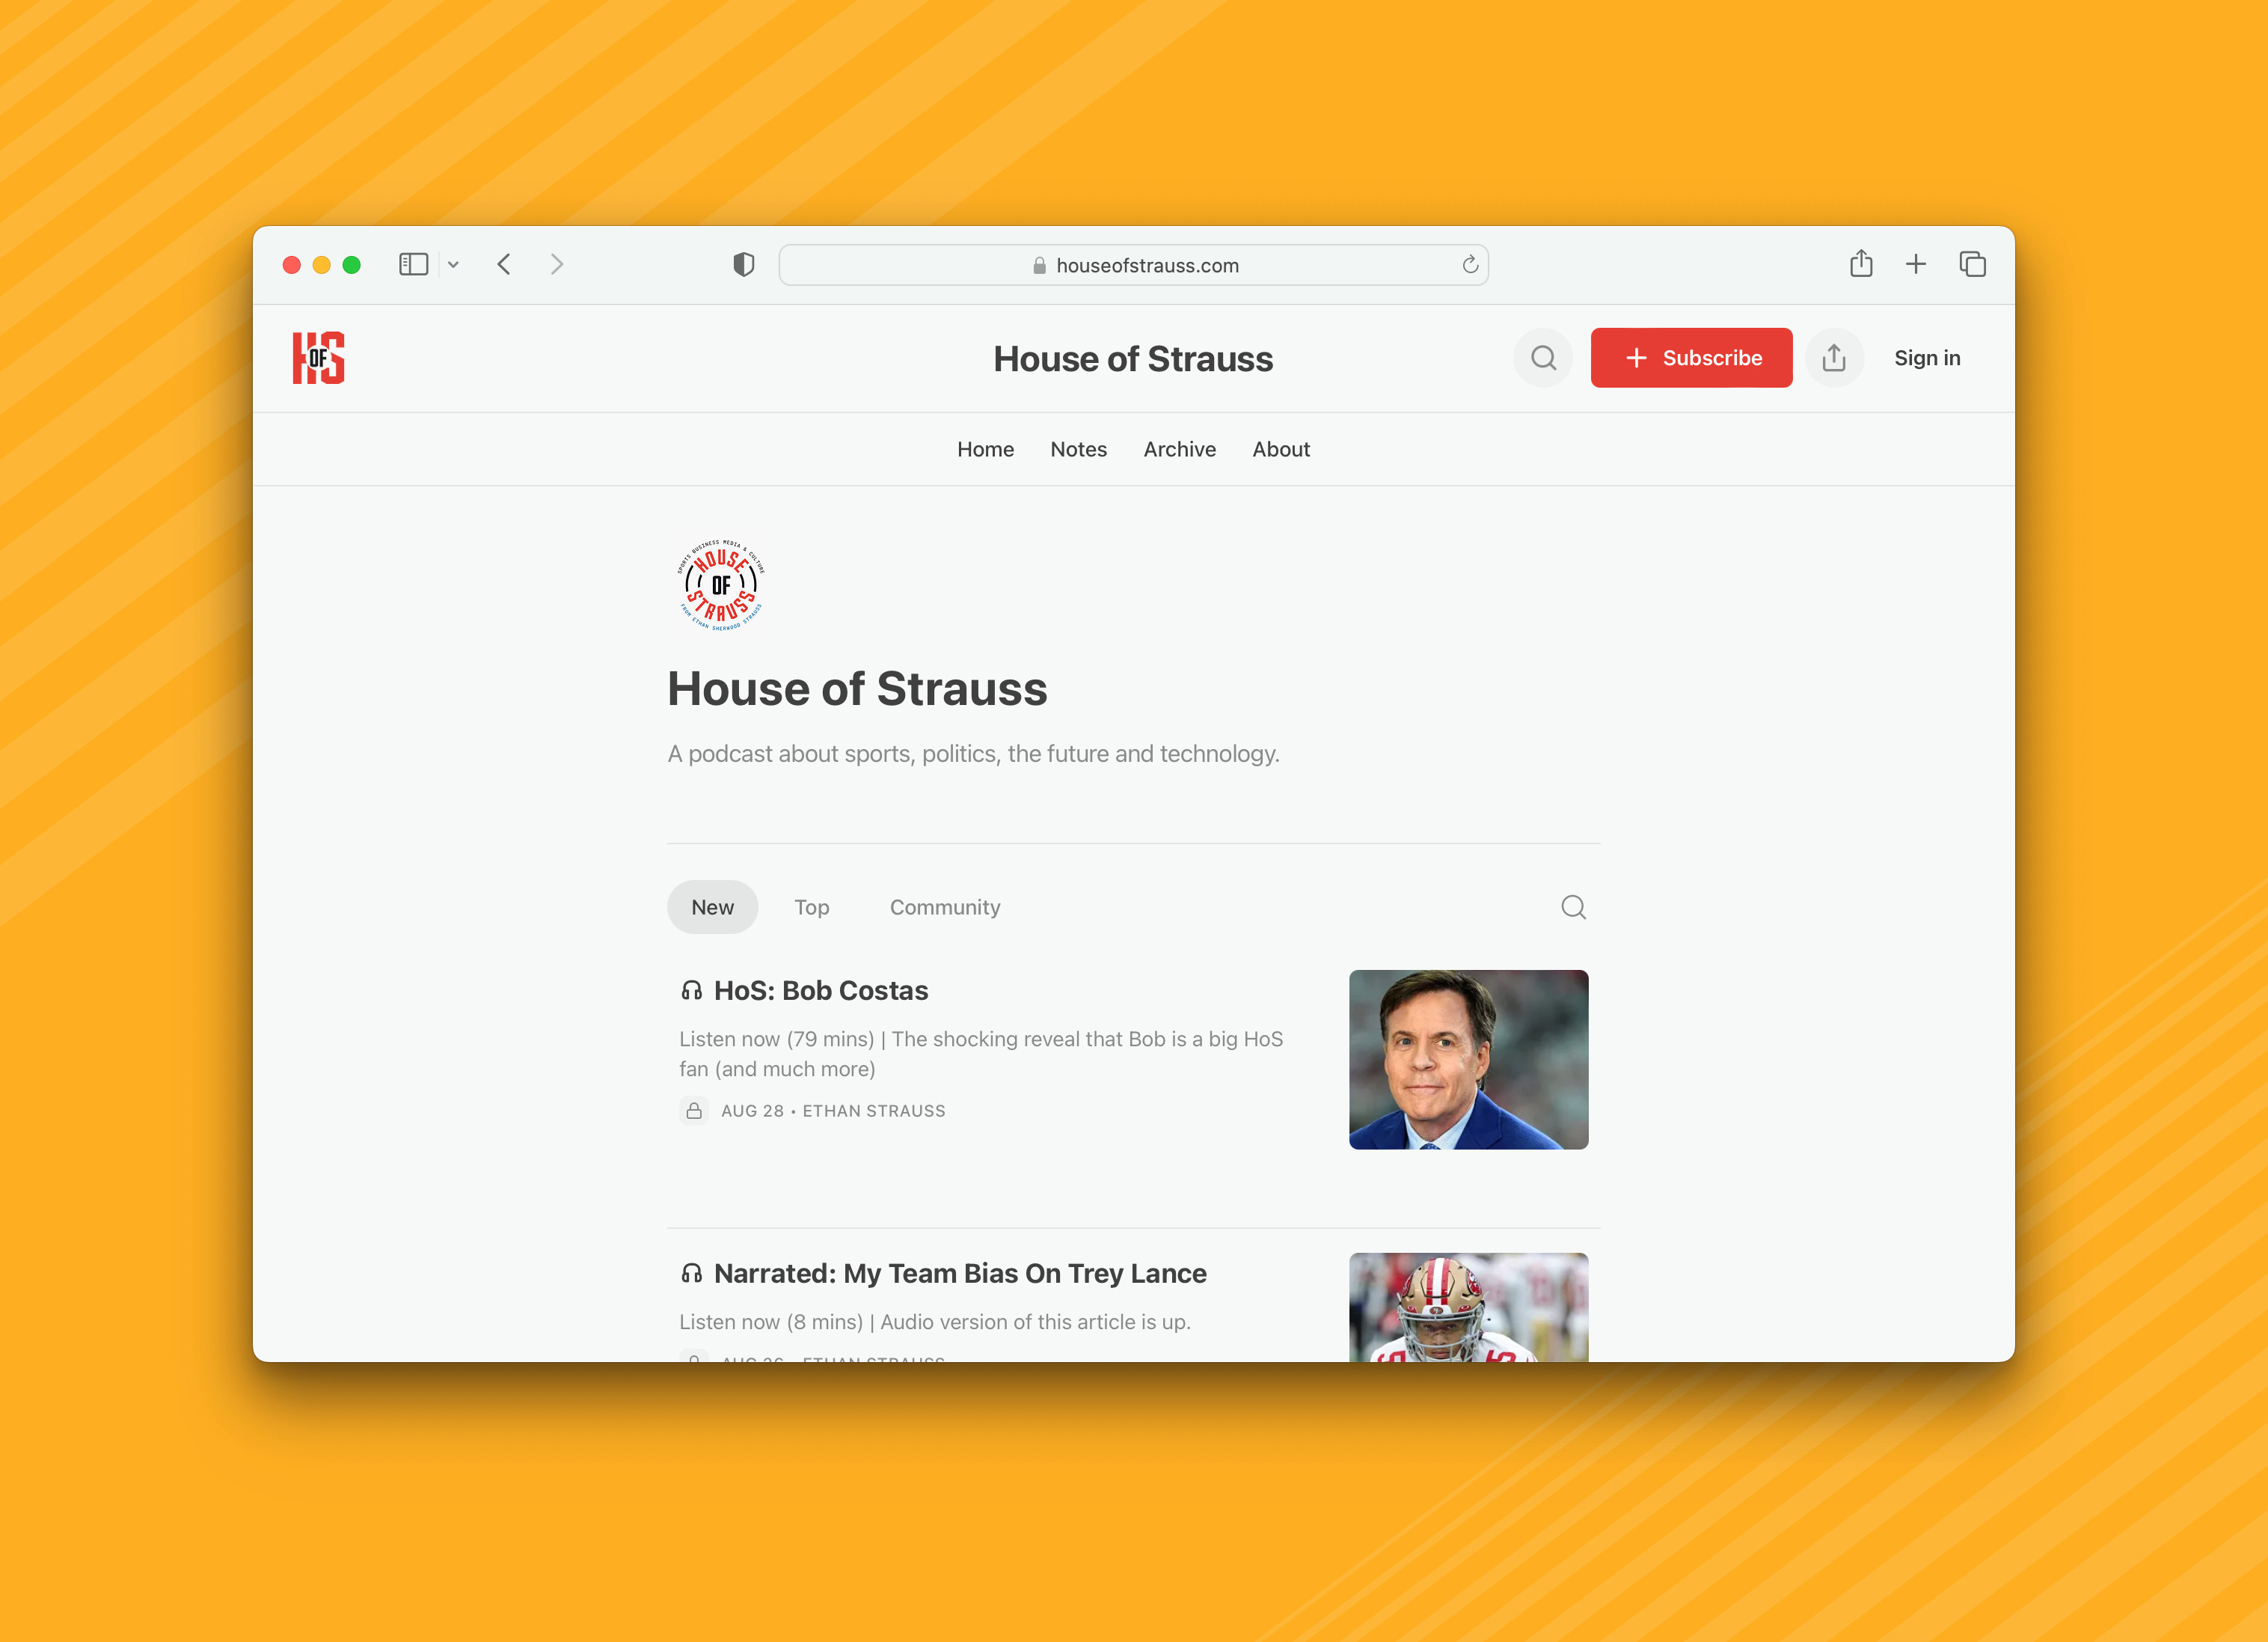
Task: Click the headphones icon beside Narrated: My Team Bias
Action: (x=691, y=1274)
